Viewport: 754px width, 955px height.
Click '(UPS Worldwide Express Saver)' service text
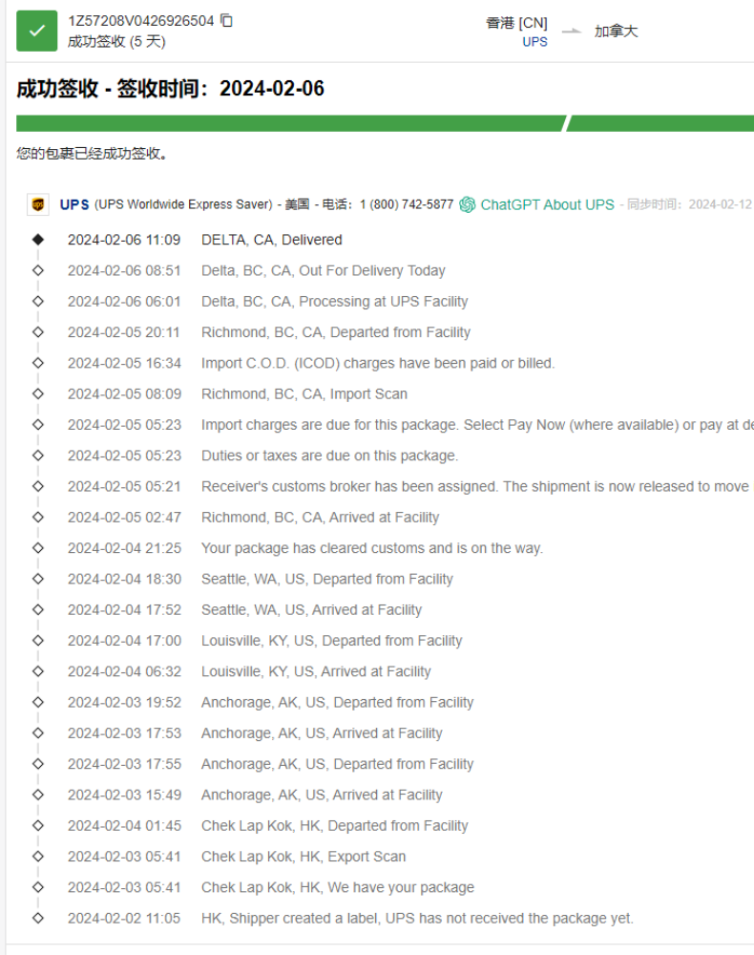pos(183,204)
